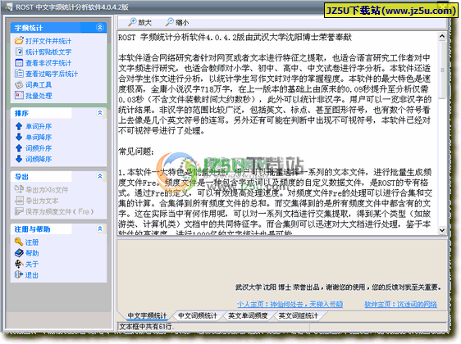Click the text pane scroll-up arrow
Screen dimensions: 461x344
[442, 36]
